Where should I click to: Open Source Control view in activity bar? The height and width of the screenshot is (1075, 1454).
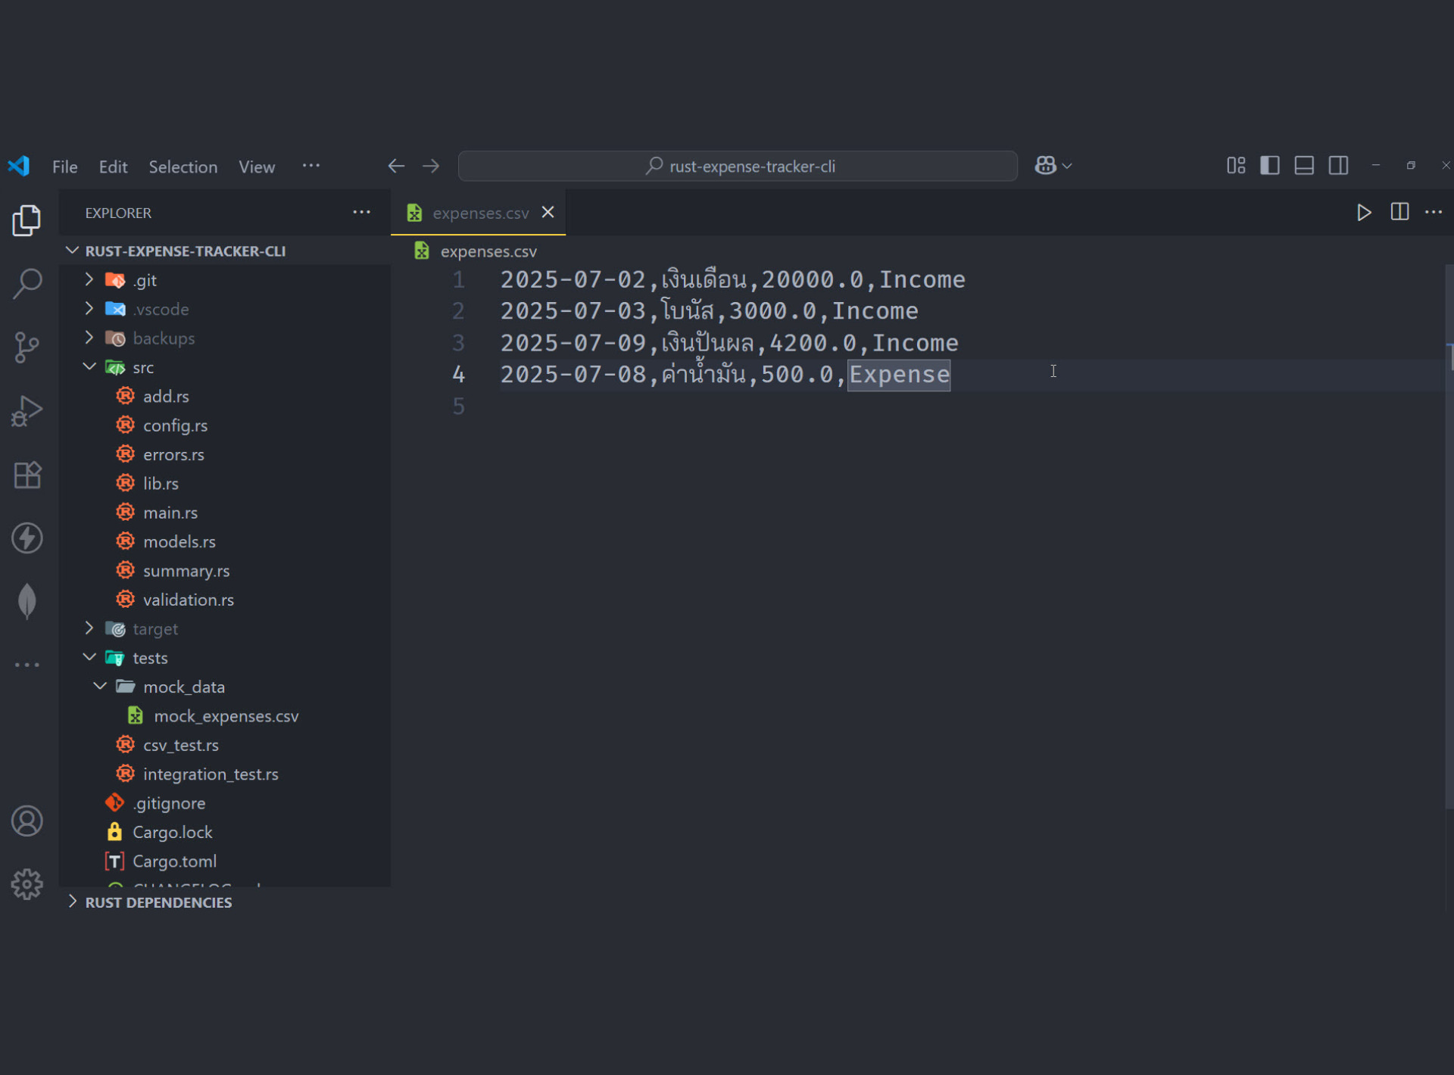point(27,347)
